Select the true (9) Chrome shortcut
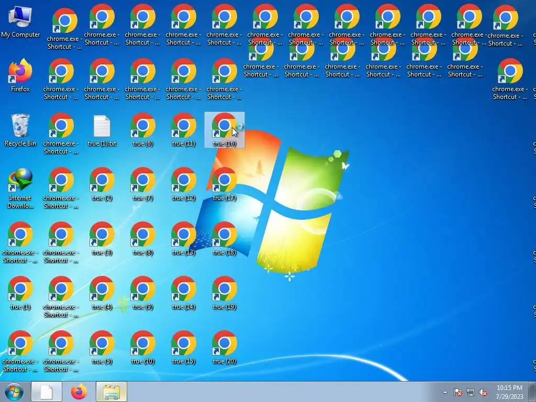536x402 pixels. click(142, 293)
